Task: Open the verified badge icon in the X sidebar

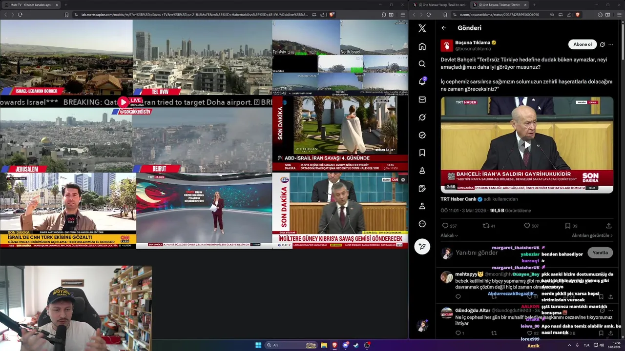Action: (x=422, y=135)
